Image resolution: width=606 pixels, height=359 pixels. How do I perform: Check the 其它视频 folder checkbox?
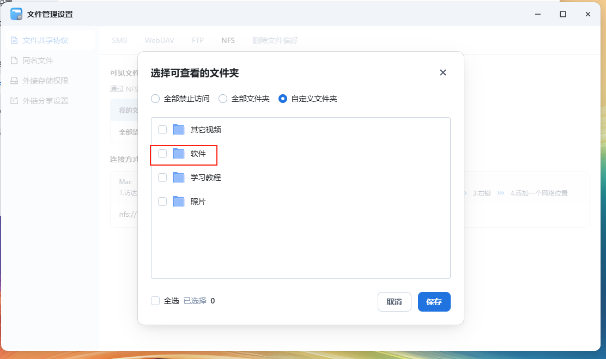point(162,130)
